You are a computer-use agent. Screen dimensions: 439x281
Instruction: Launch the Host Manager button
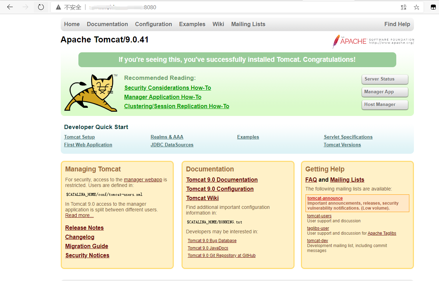(x=385, y=105)
